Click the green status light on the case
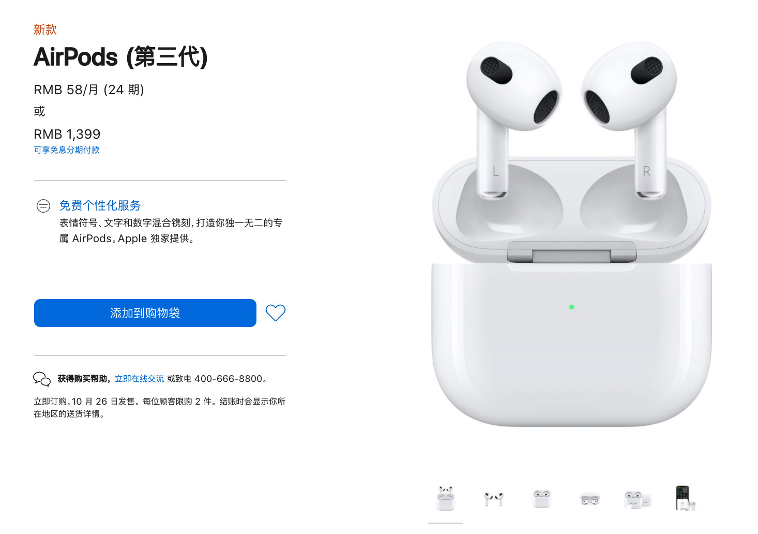758x534 pixels. 571,307
